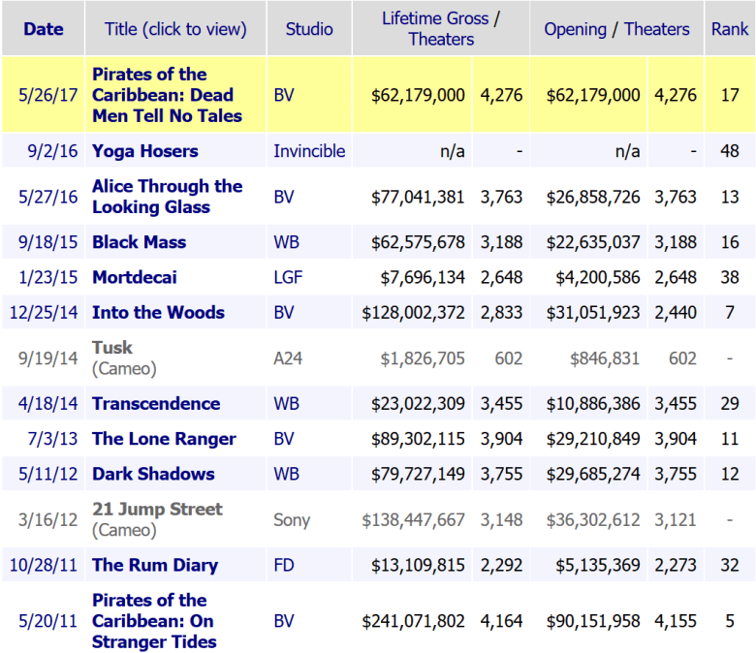Screen dimensions: 756x653
Task: Open the Yoga Hosers movie page
Action: coord(144,151)
